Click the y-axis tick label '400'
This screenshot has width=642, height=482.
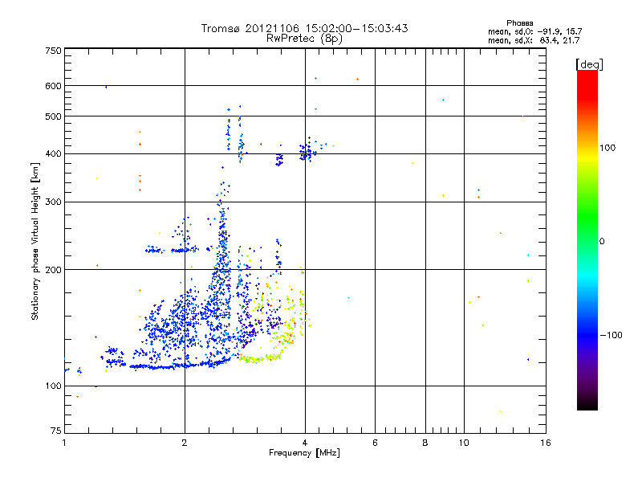click(x=53, y=153)
